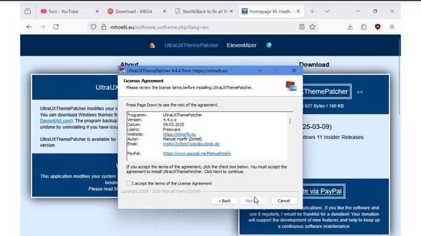Image resolution: width=421 pixels, height=236 pixels.
Task: Cancel the UltraUXThemePatcher installation
Action: click(x=284, y=201)
